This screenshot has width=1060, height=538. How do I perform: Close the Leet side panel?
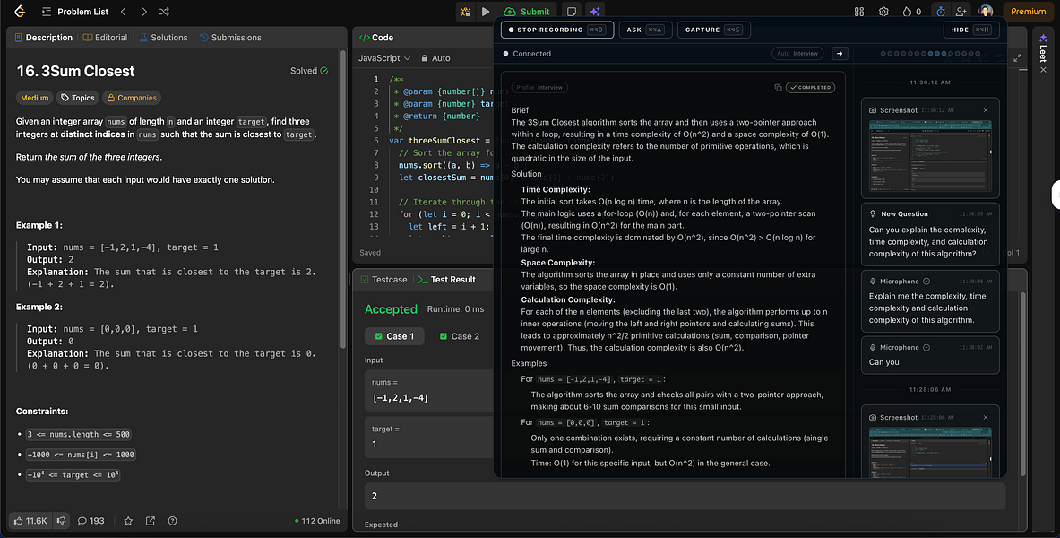click(1043, 70)
